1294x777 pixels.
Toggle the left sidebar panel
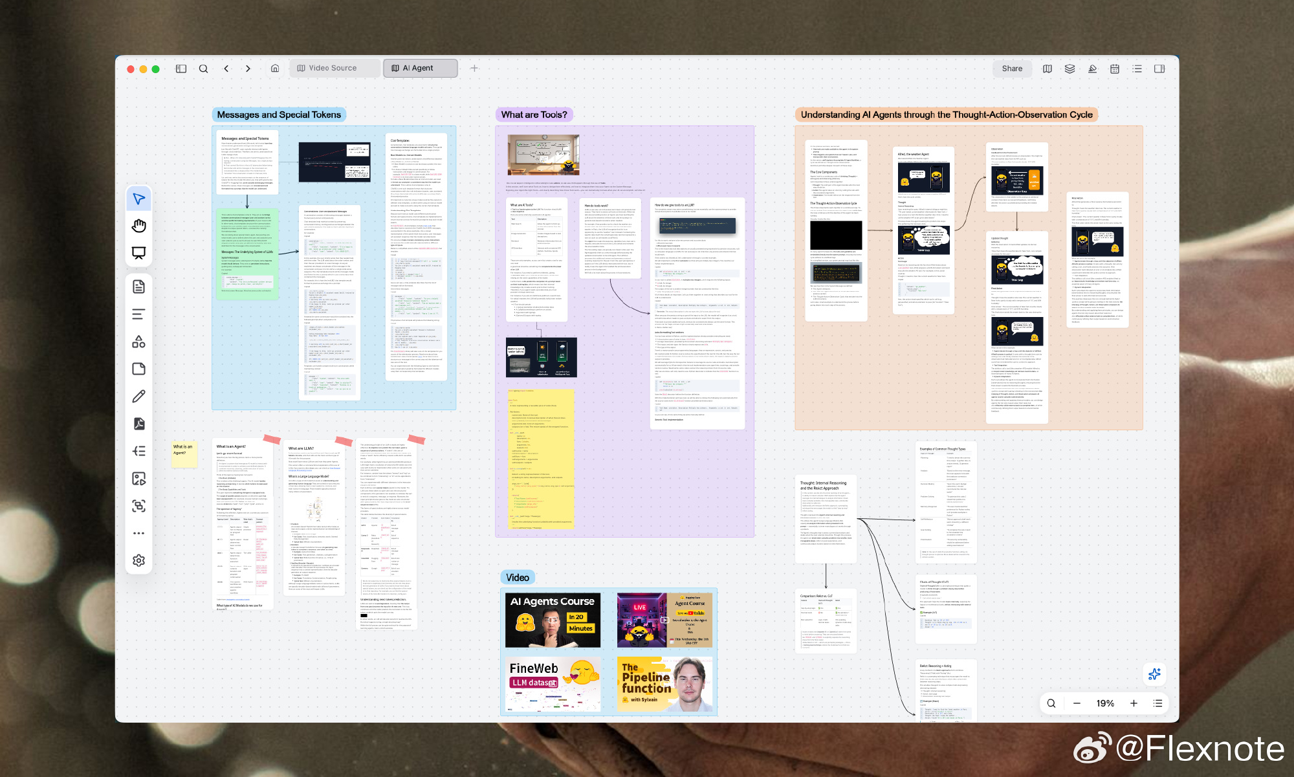pyautogui.click(x=181, y=69)
